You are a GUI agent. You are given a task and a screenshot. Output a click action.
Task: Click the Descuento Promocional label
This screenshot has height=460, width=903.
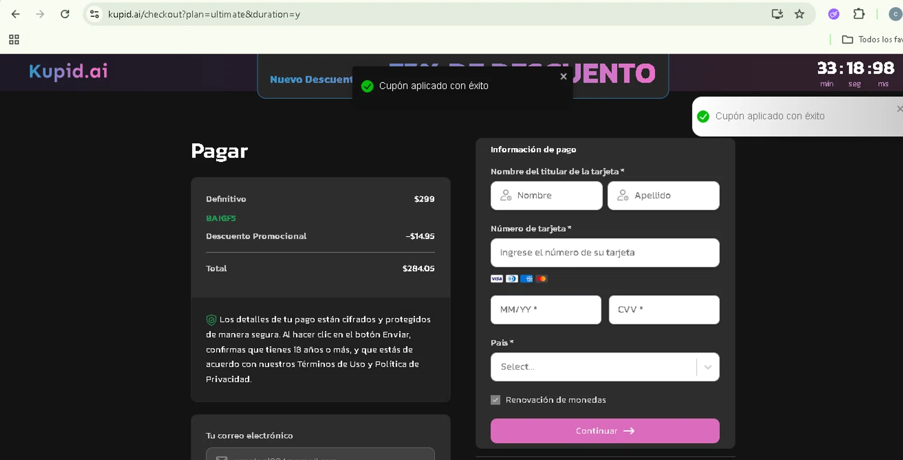coord(256,236)
